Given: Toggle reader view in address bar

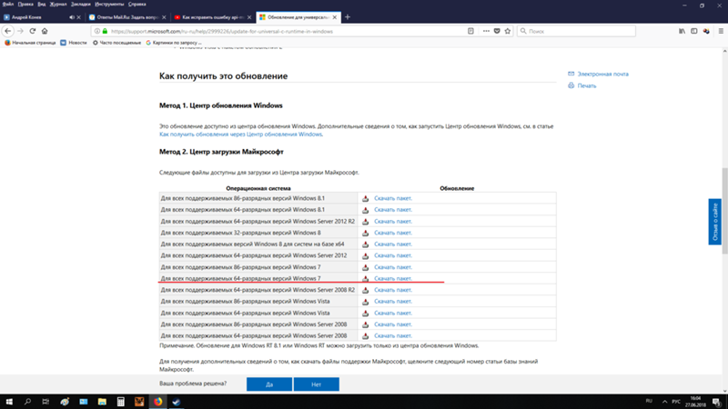Looking at the screenshot, I should pyautogui.click(x=470, y=31).
